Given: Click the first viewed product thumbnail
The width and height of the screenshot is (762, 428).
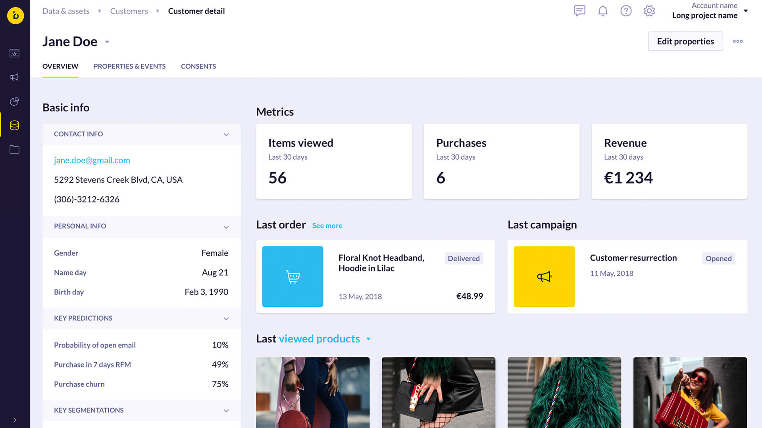Looking at the screenshot, I should (312, 392).
